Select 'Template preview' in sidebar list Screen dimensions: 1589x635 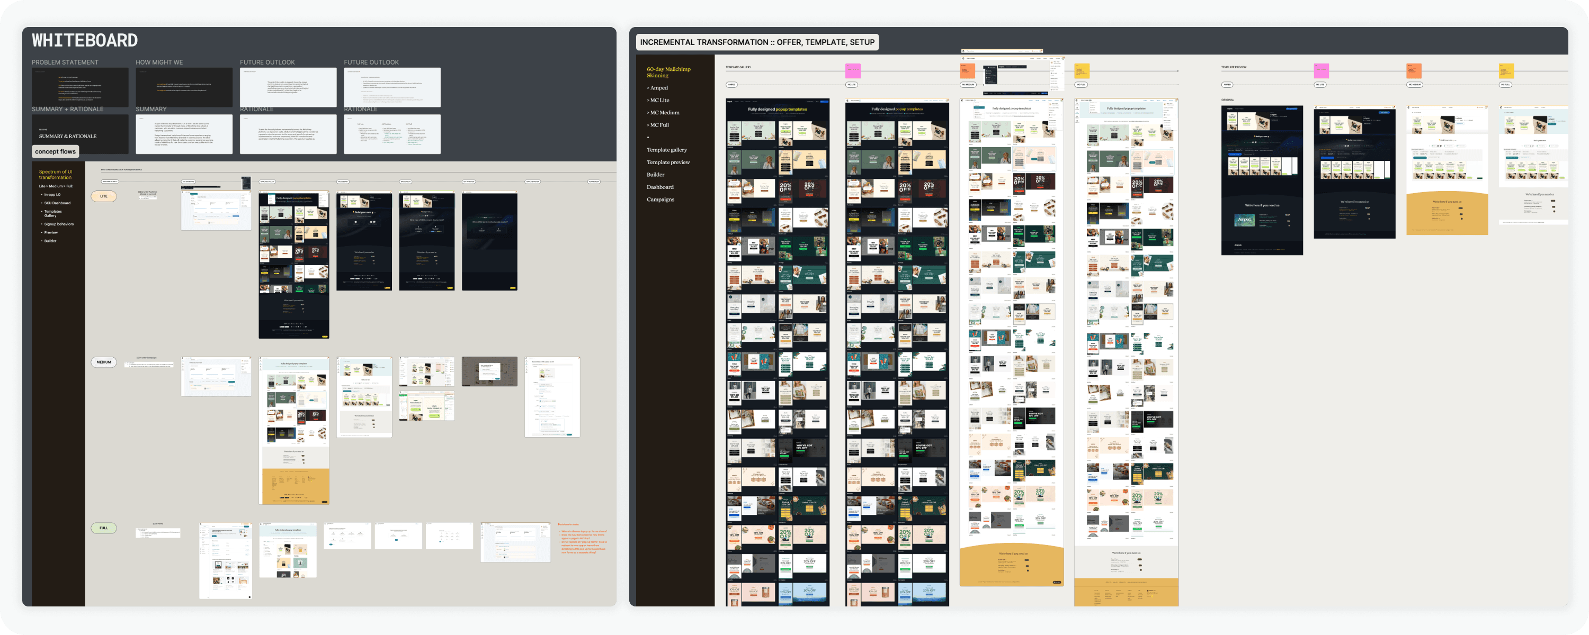[668, 162]
